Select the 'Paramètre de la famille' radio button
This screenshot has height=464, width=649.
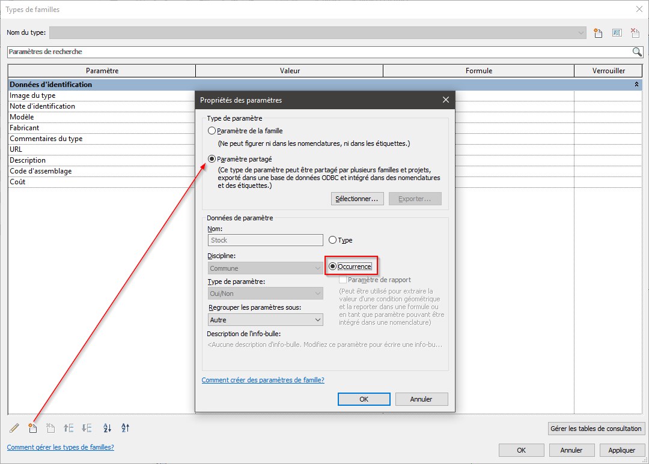[212, 131]
